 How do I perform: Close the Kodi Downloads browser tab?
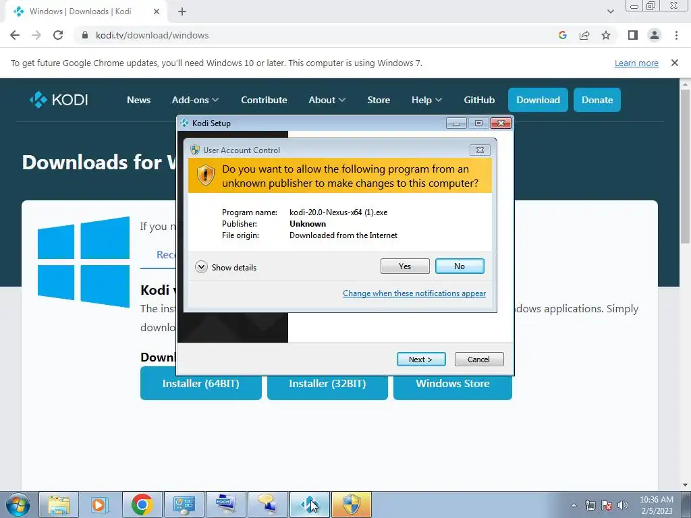(157, 12)
